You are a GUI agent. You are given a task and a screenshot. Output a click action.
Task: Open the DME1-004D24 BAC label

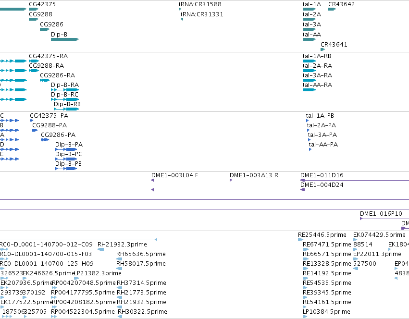322,185
